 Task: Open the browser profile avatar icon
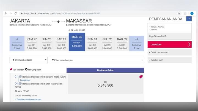[x=192, y=13]
